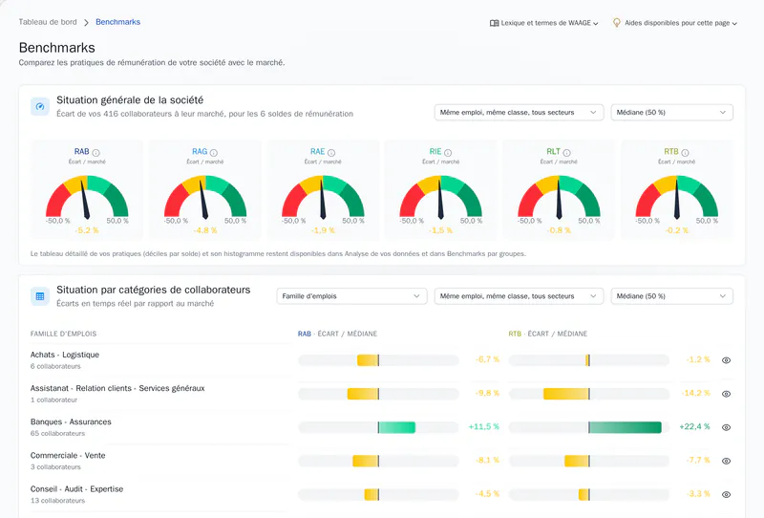Click the RAB gauge chart
This screenshot has height=518, width=764.
[x=87, y=197]
